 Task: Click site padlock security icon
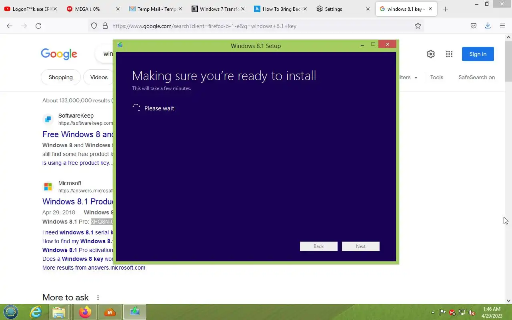click(x=105, y=26)
